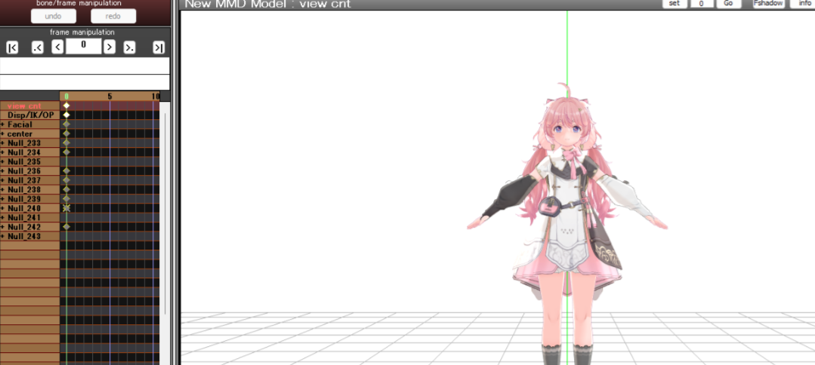This screenshot has height=365, width=815.
Task: Select the Null_243 row label
Action: (24, 237)
